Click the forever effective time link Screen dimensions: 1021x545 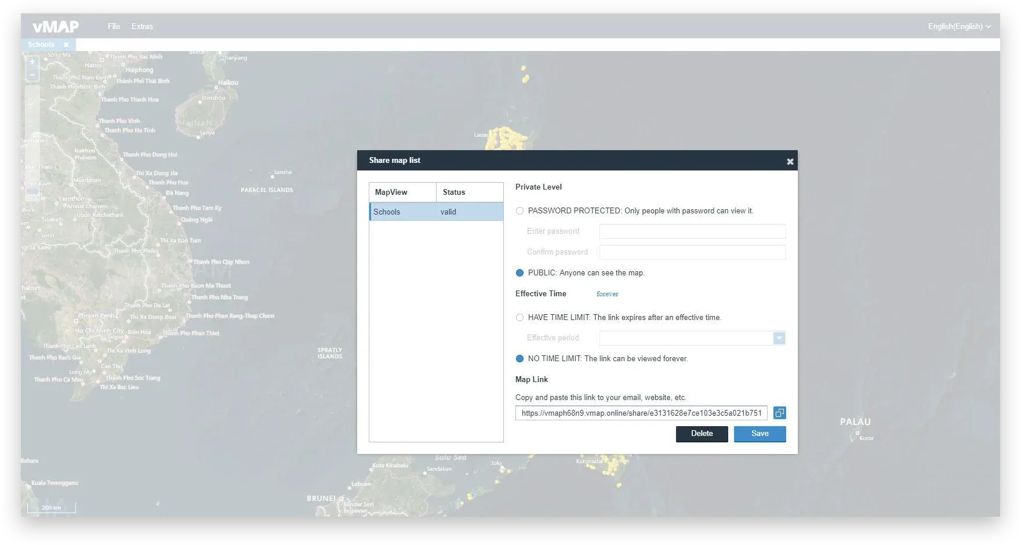[607, 294]
